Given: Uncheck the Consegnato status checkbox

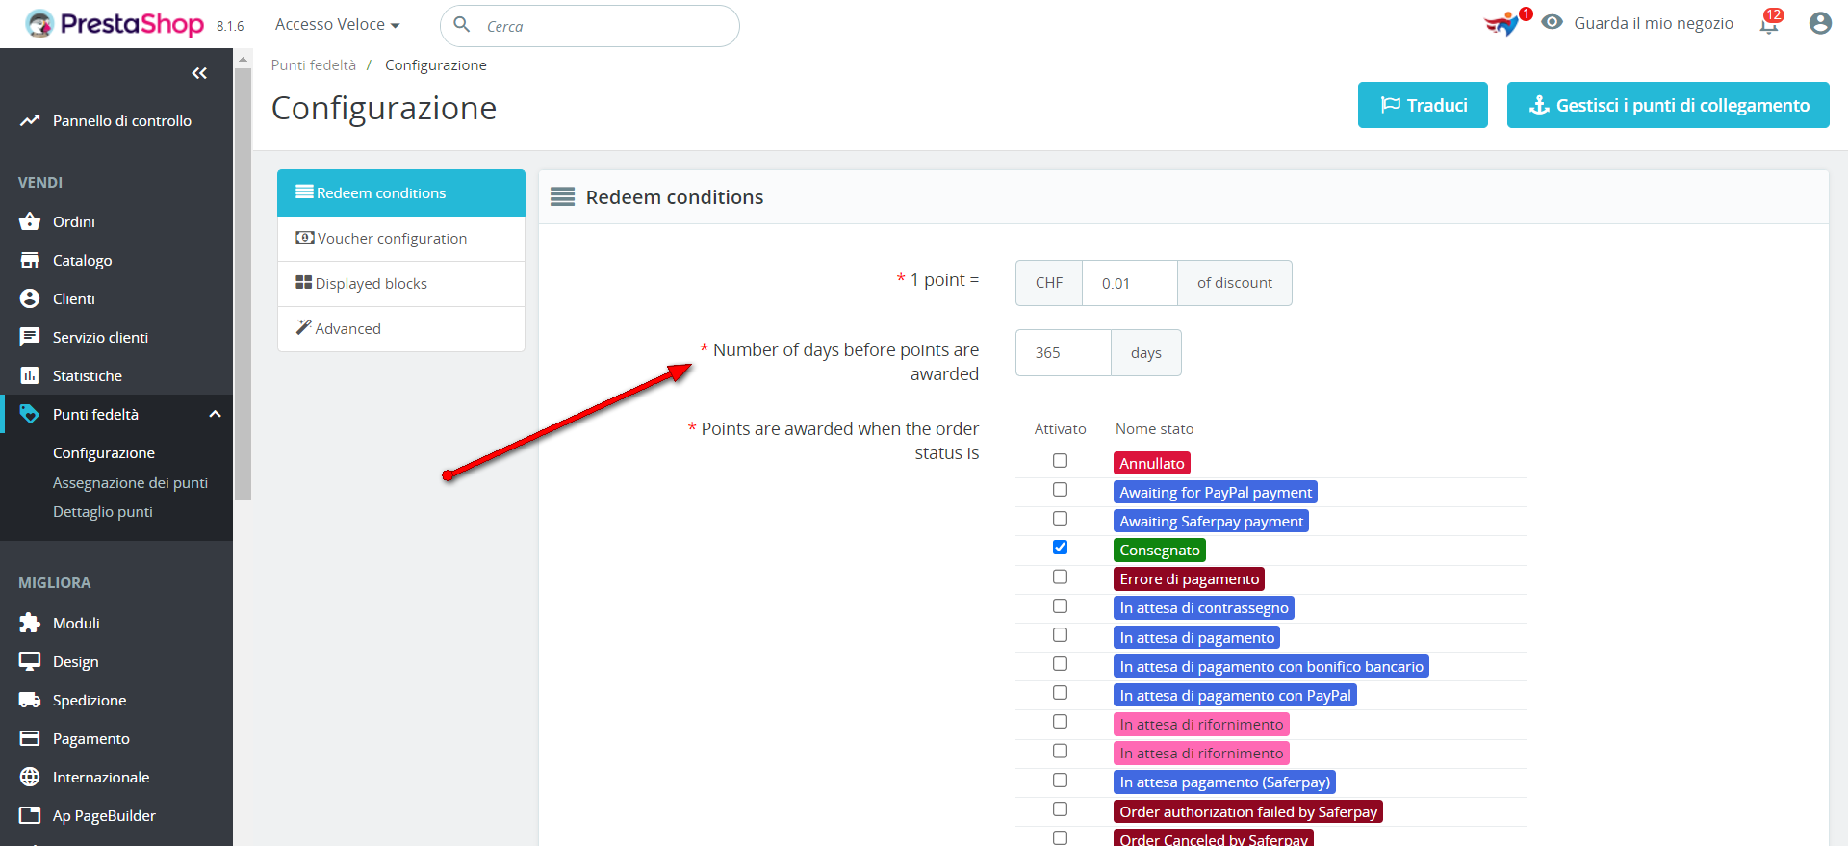Looking at the screenshot, I should tap(1060, 548).
